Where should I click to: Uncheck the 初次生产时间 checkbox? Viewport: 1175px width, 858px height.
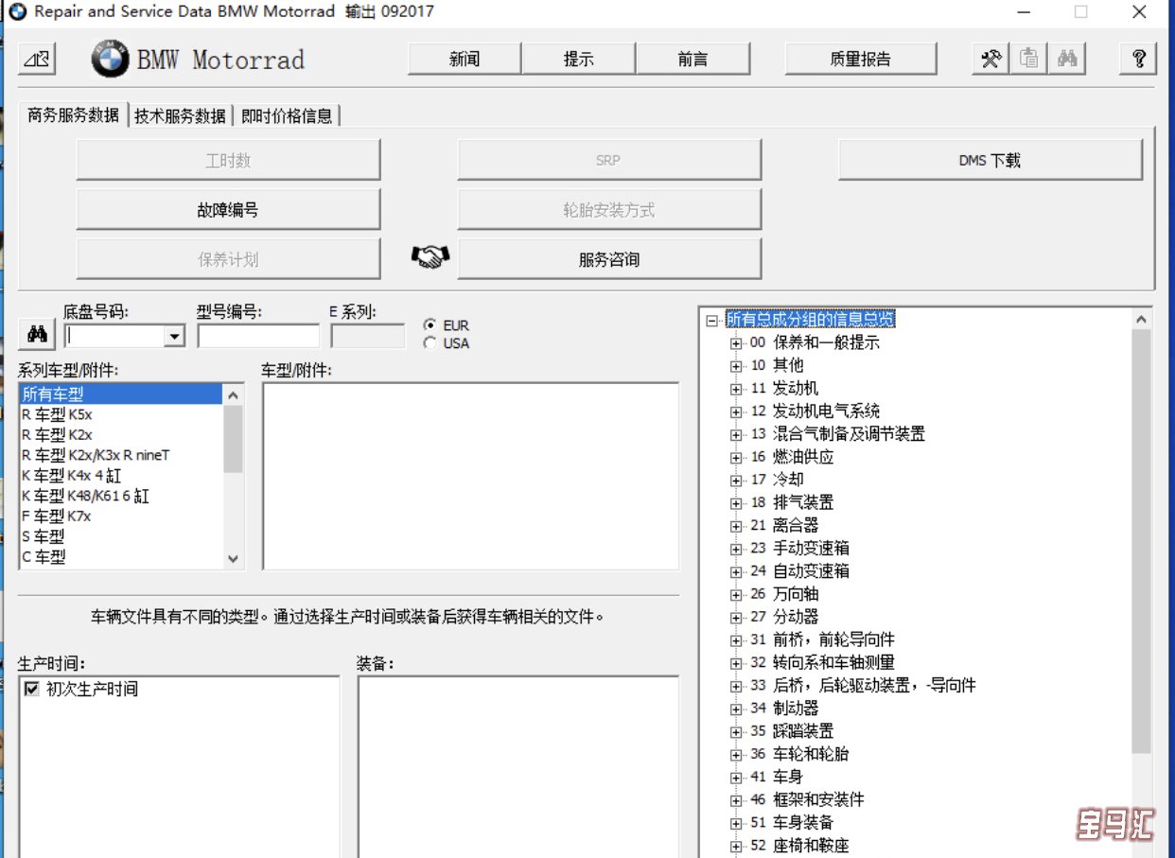coord(32,690)
